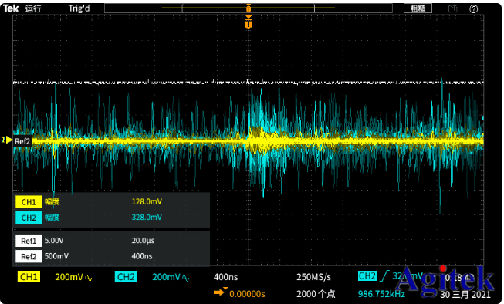
Task: Select the Ref1 reference waveform badge
Action: [29, 241]
